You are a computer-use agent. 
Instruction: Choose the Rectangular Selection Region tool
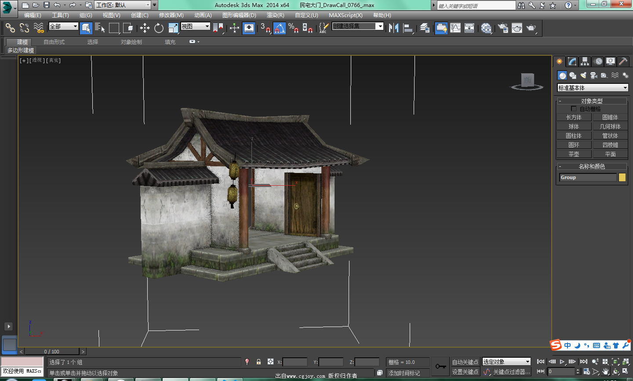coord(114,28)
